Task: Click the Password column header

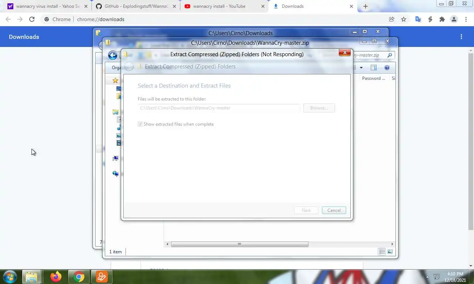Action: pyautogui.click(x=374, y=78)
